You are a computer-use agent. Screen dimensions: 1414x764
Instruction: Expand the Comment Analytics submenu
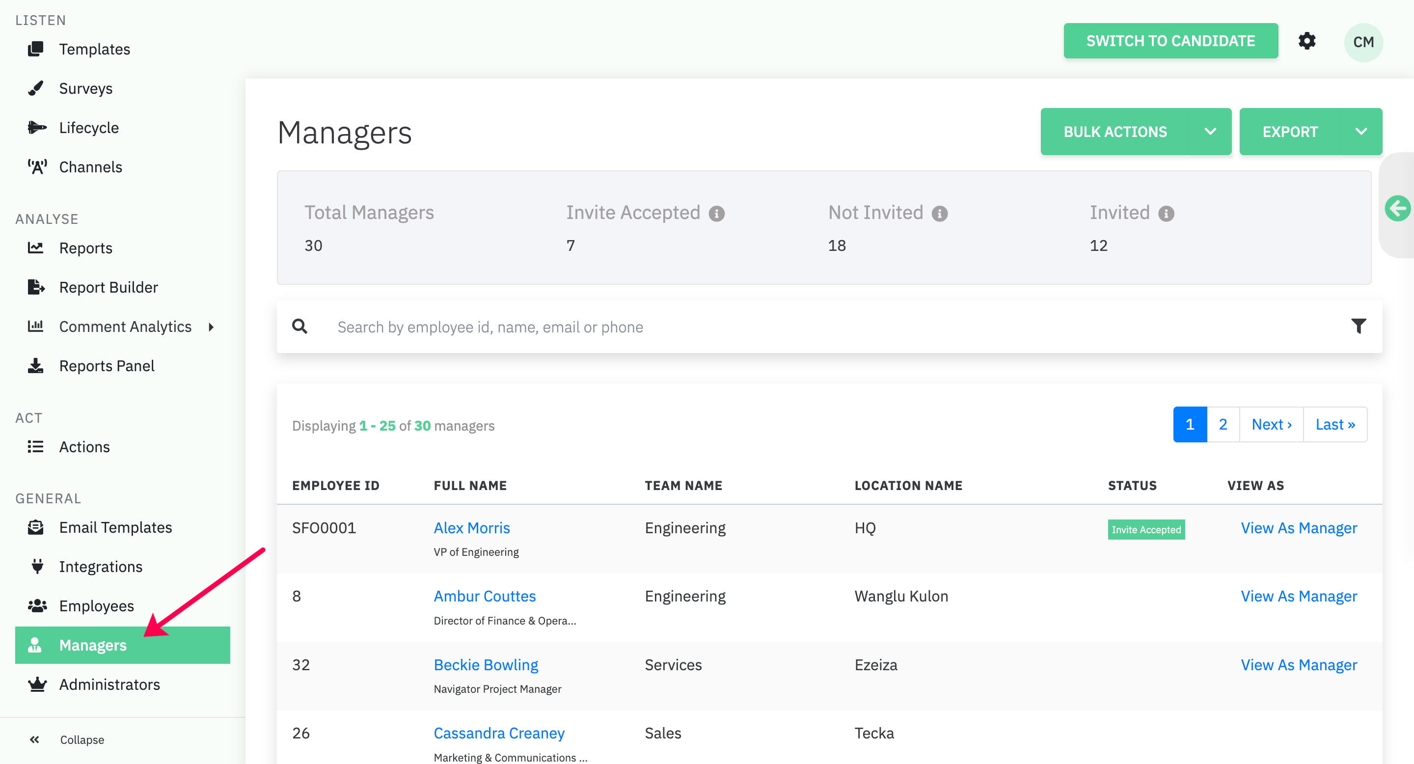[x=211, y=327]
